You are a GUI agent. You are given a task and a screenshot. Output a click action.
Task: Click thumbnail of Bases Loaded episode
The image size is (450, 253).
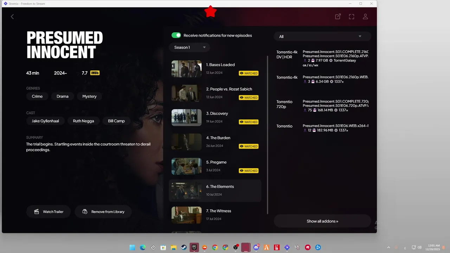point(186,69)
